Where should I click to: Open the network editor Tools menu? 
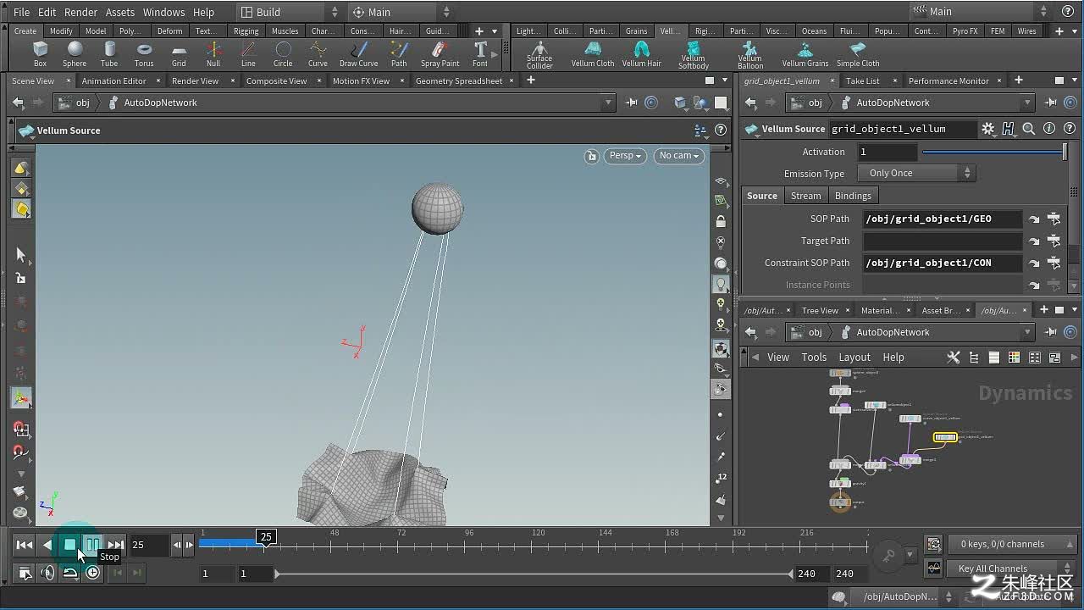813,358
